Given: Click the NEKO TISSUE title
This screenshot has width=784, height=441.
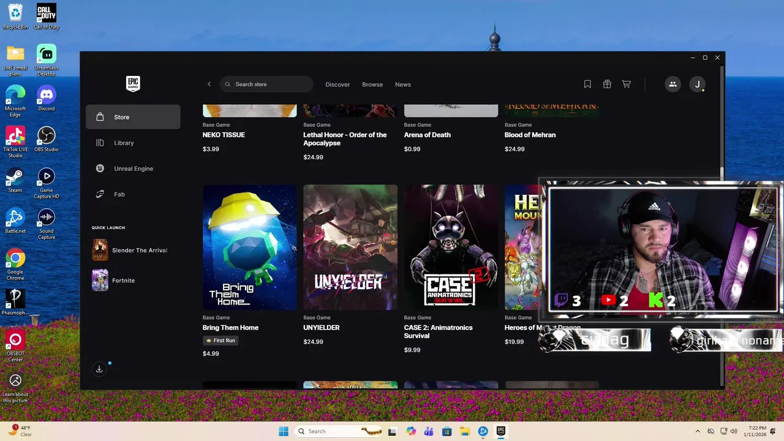Looking at the screenshot, I should (x=224, y=135).
